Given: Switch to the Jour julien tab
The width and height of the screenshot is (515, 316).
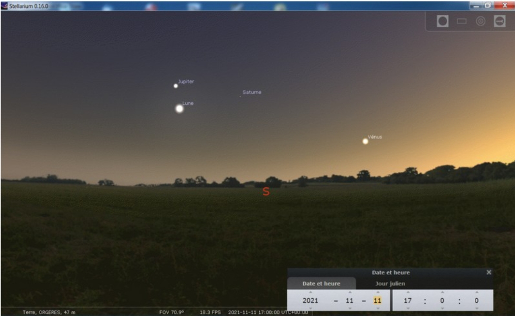Looking at the screenshot, I should tap(390, 283).
